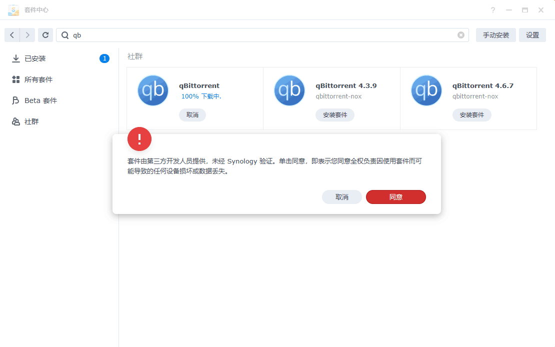Screen dimensions: 555x347
Task: Click the blue notification badge showing 1
Action: click(x=104, y=58)
